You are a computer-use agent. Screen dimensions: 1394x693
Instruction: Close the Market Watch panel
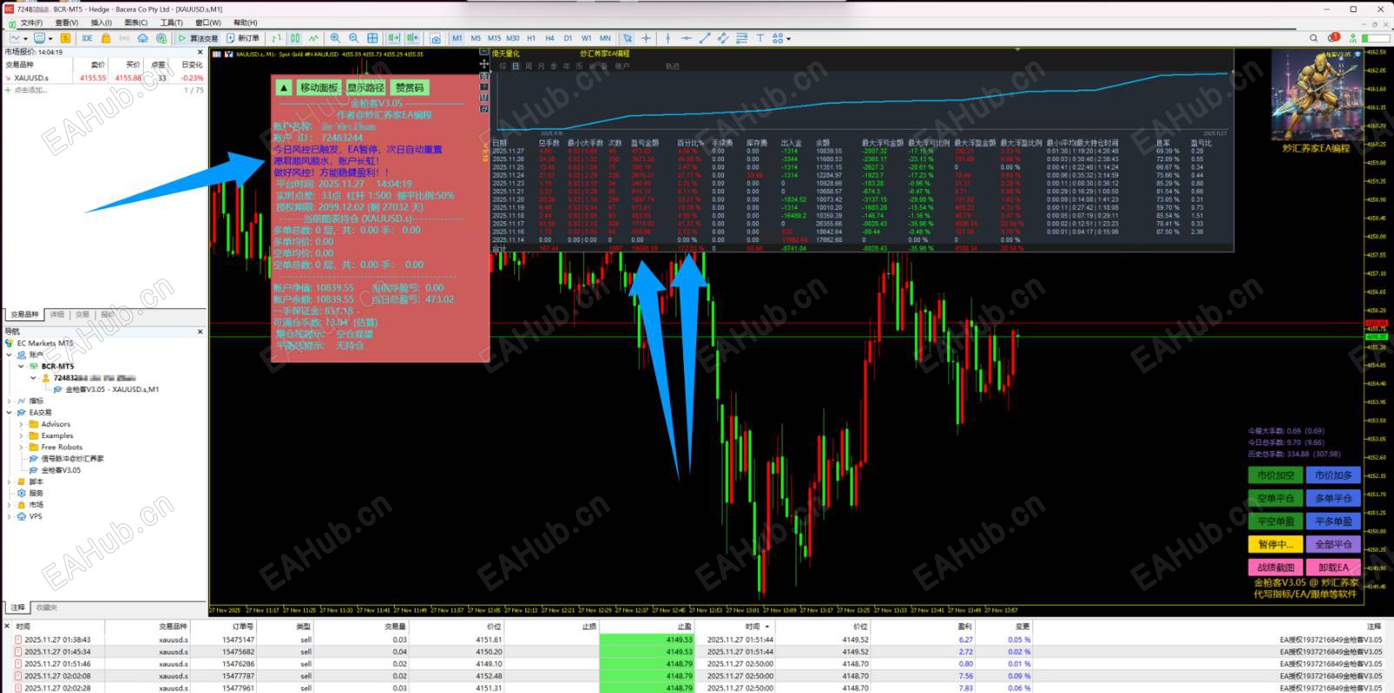tap(200, 52)
